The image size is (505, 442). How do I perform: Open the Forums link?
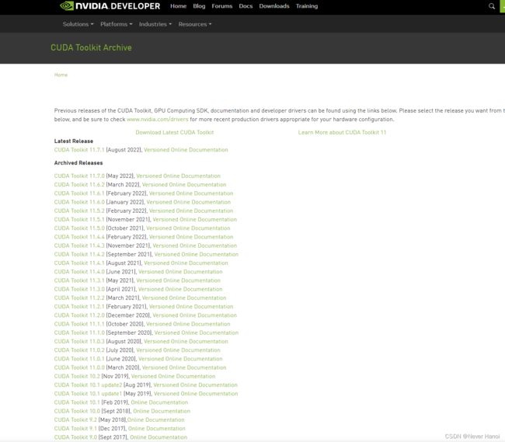coord(222,6)
